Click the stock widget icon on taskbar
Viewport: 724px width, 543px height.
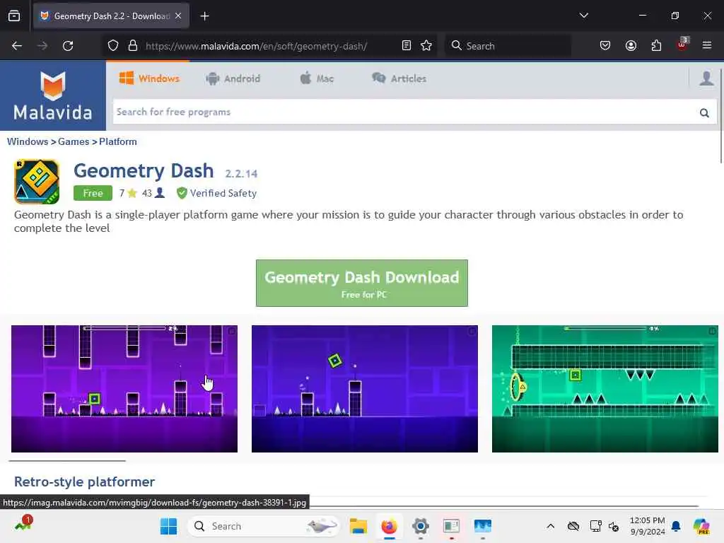click(x=23, y=524)
